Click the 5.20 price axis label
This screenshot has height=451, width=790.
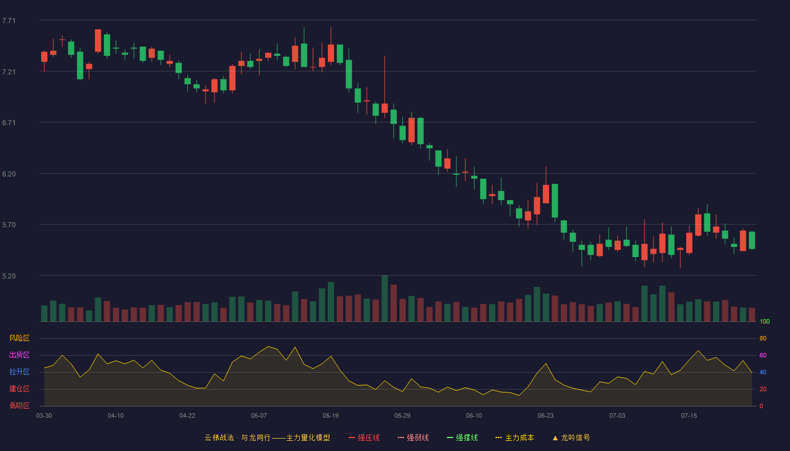[9, 276]
